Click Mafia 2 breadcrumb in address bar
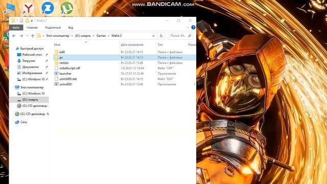This screenshot has width=327, height=184. tap(116, 36)
